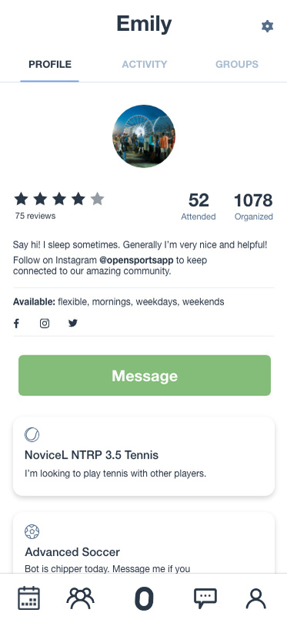Click the tennis ball icon

pos(32,435)
